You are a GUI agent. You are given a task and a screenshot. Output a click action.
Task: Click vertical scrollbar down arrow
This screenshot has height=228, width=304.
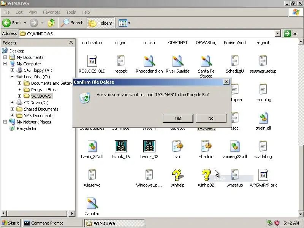point(301,214)
